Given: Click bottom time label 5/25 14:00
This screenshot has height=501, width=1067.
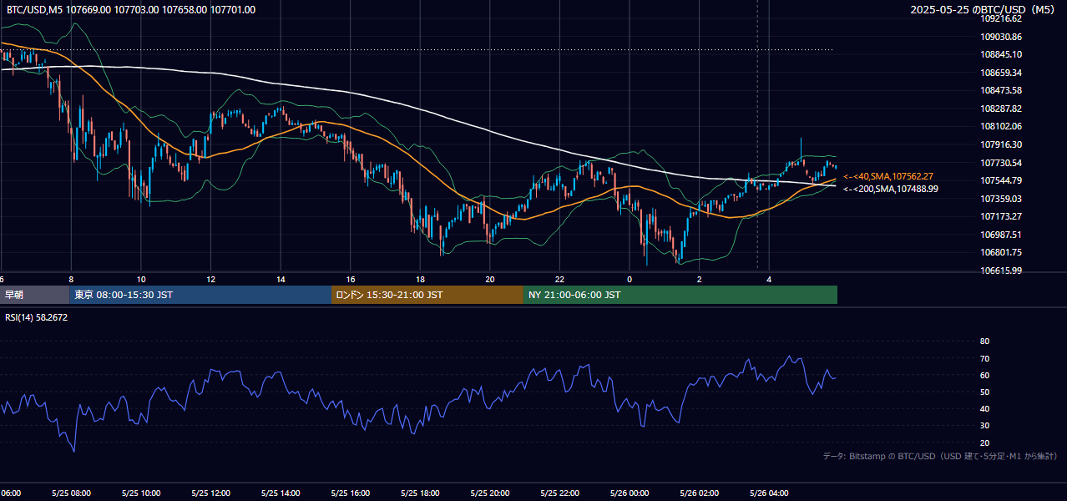Looking at the screenshot, I should click(x=281, y=493).
